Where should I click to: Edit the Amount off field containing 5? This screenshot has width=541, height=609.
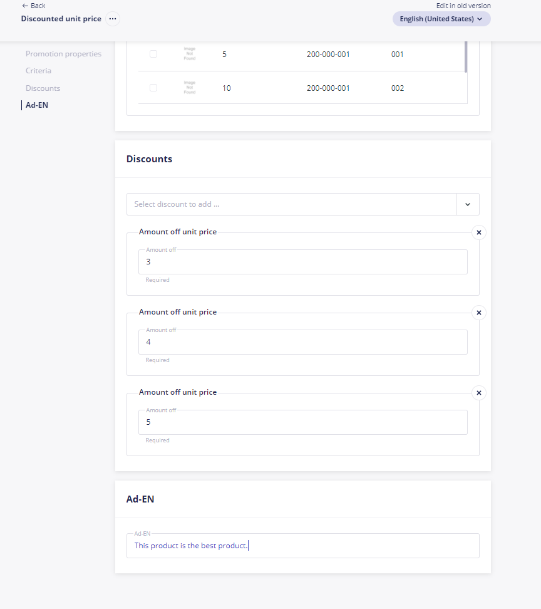point(302,422)
